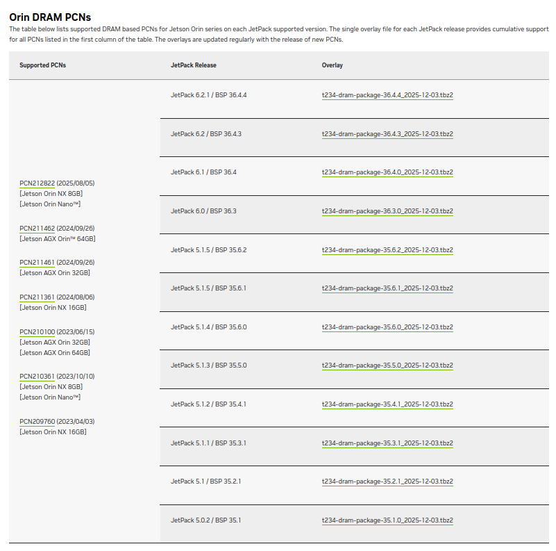Click the t234-dram-package-36.3.0 overlay link

point(387,211)
